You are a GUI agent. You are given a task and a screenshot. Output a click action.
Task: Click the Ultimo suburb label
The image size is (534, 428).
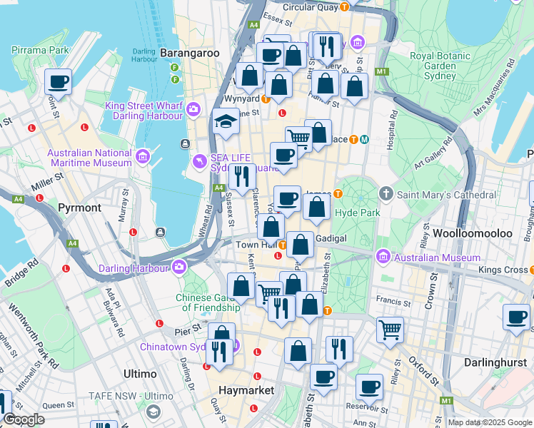click(140, 374)
